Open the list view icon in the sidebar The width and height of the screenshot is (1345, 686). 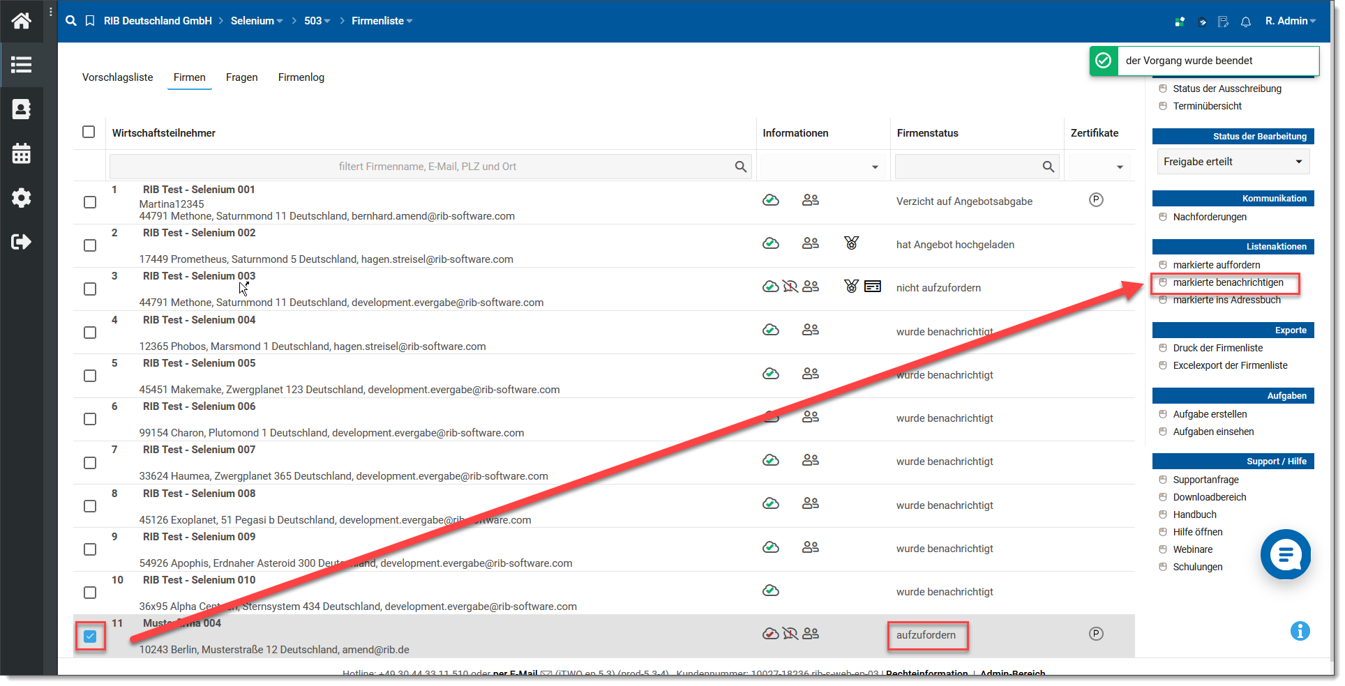pyautogui.click(x=22, y=65)
